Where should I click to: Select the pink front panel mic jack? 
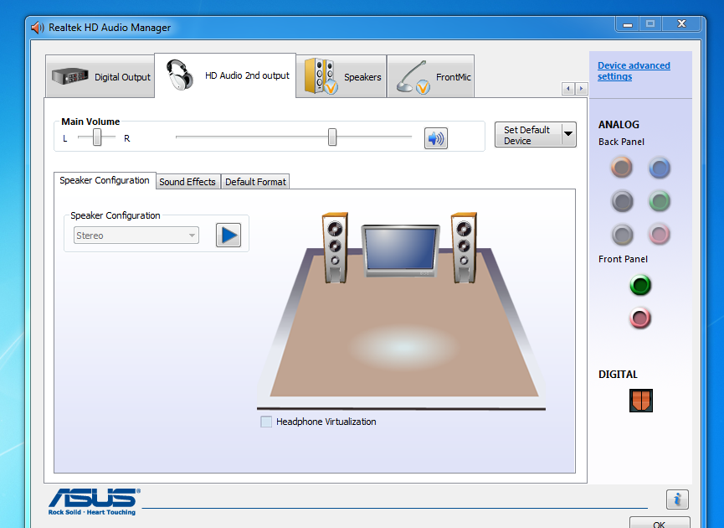(x=640, y=318)
